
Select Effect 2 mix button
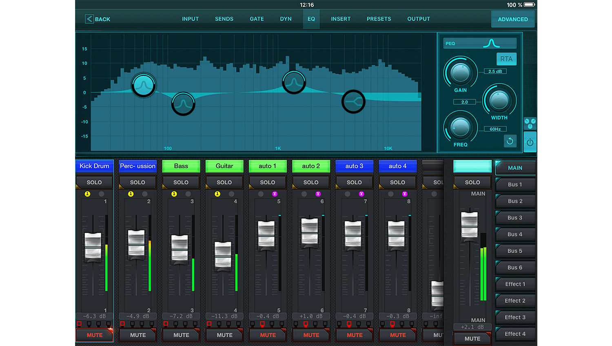[515, 301]
